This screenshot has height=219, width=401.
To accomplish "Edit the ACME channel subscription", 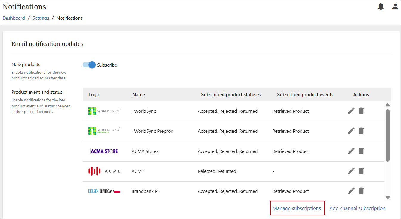I will (351, 171).
